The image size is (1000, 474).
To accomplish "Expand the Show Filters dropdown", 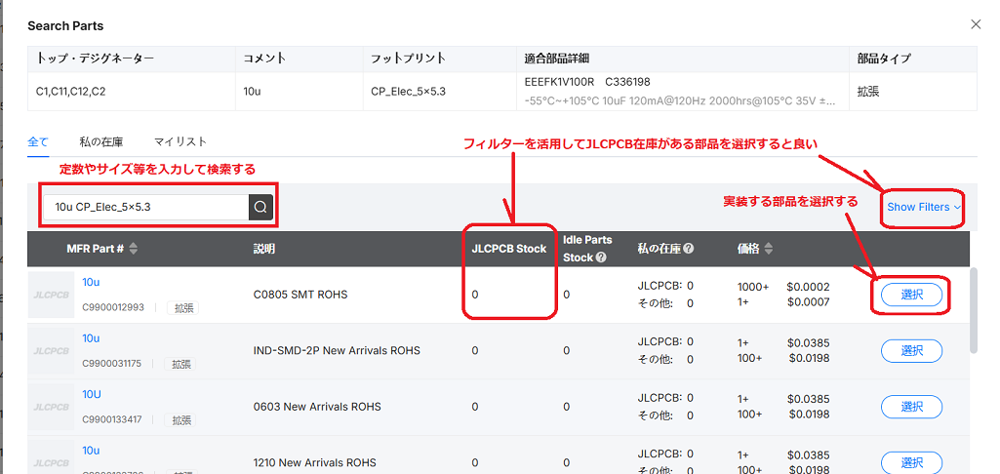I will [923, 207].
